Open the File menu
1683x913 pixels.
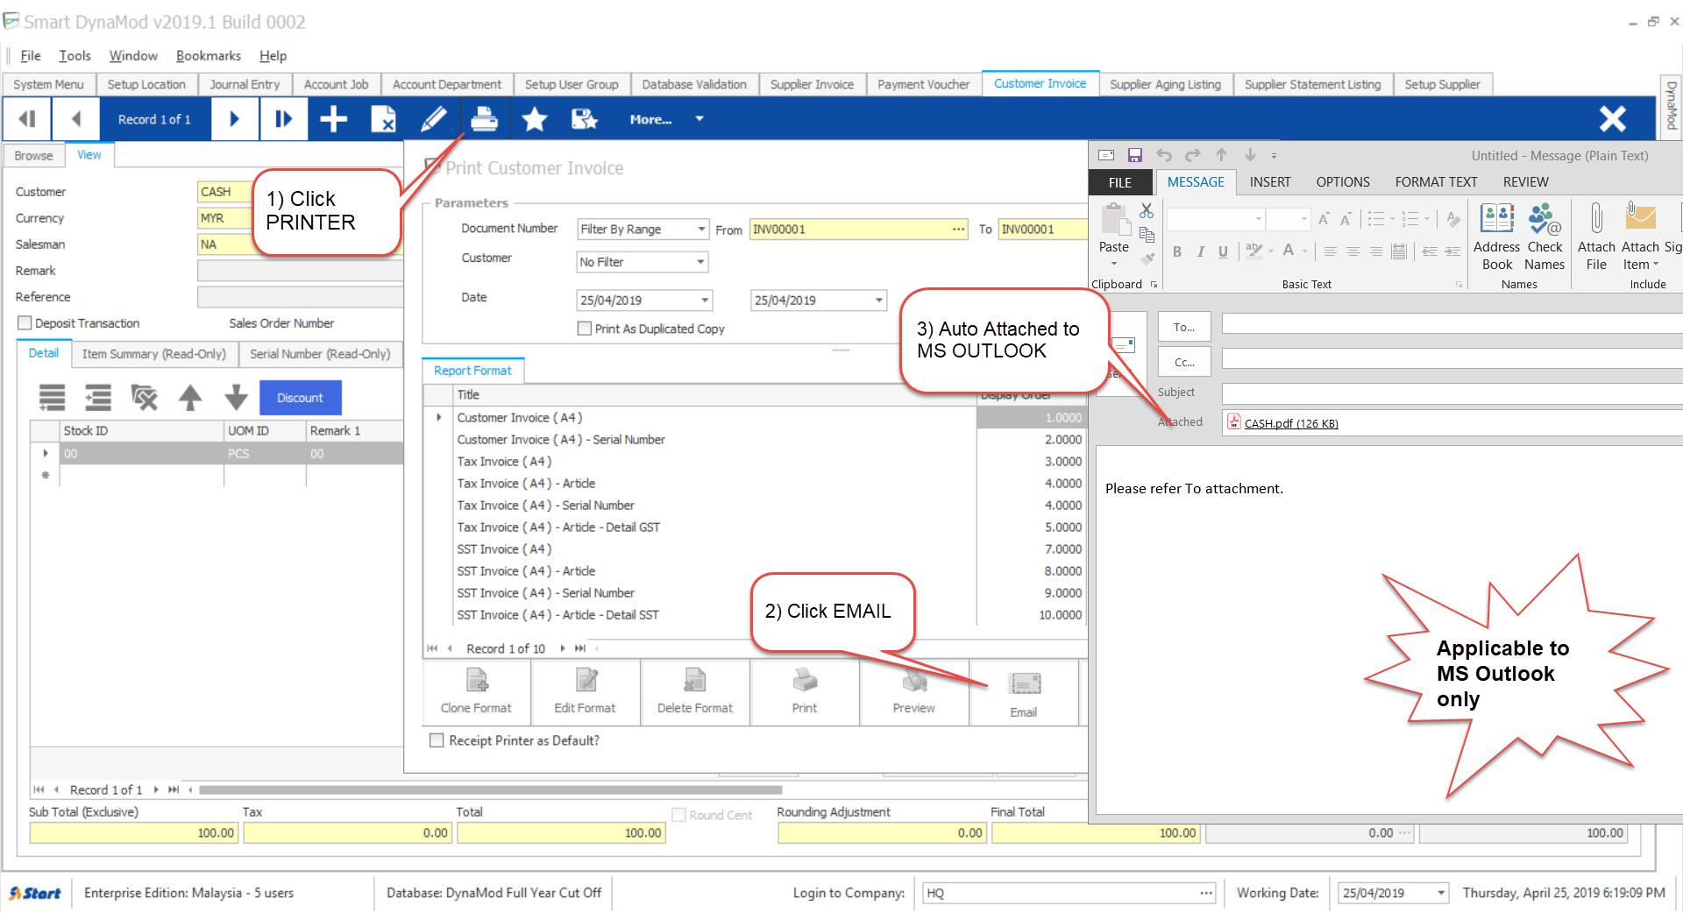(31, 56)
